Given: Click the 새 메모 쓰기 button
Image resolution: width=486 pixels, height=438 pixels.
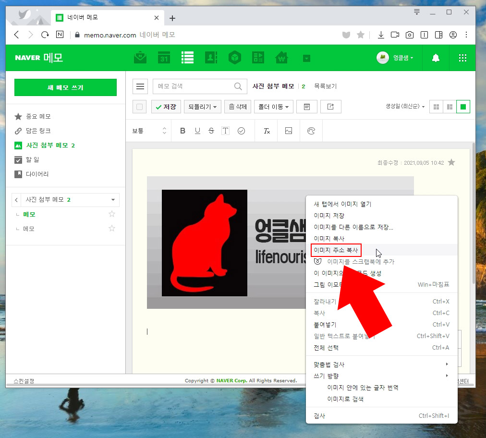Looking at the screenshot, I should pyautogui.click(x=65, y=87).
